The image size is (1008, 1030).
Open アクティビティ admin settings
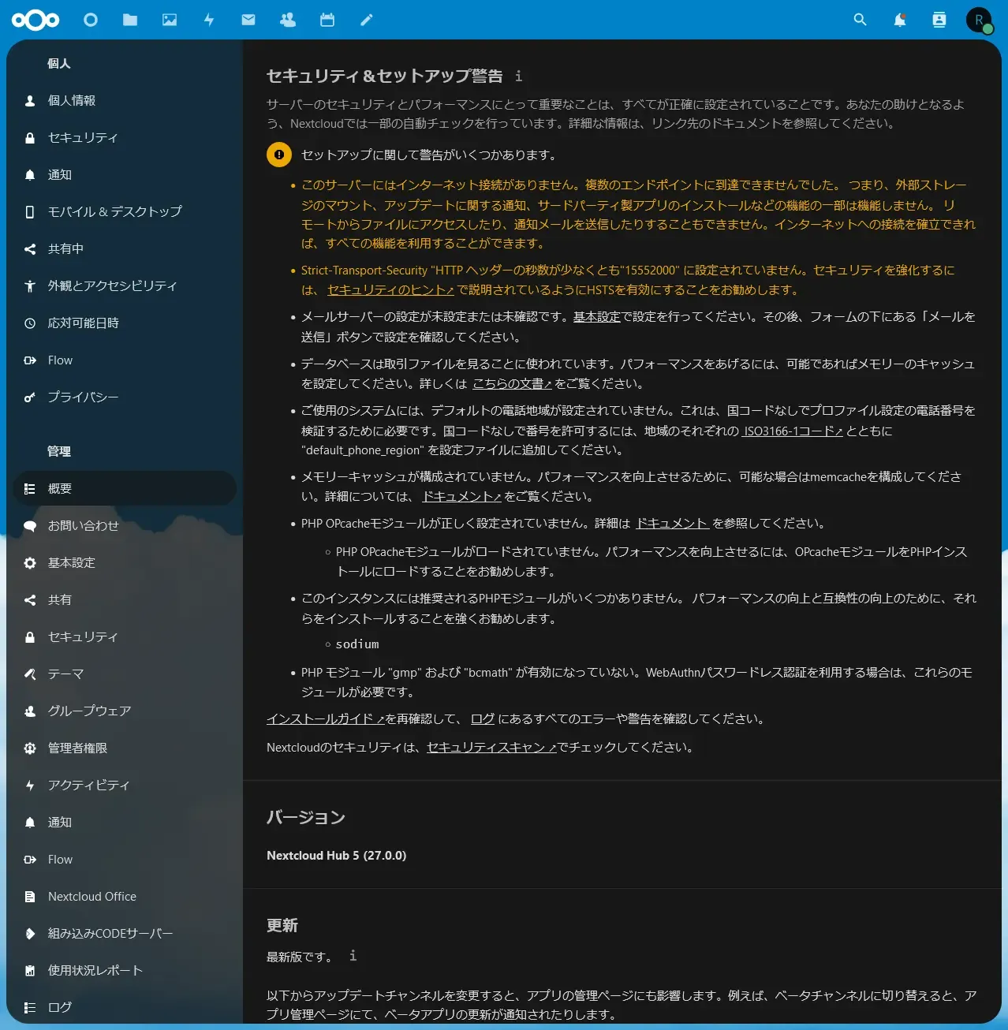click(125, 785)
